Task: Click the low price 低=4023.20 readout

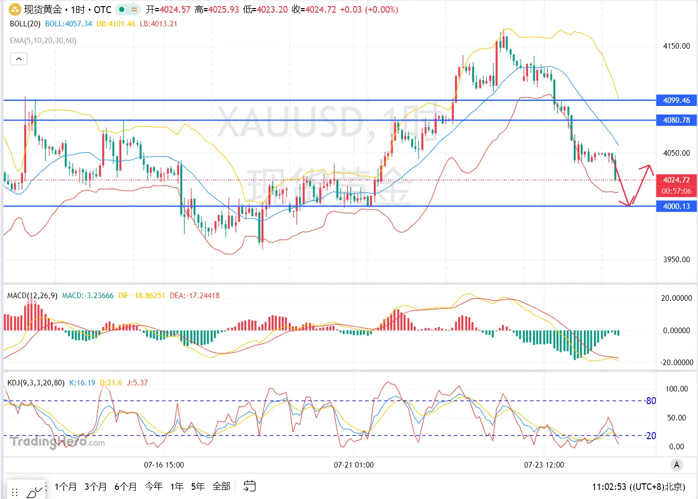Action: 265,10
